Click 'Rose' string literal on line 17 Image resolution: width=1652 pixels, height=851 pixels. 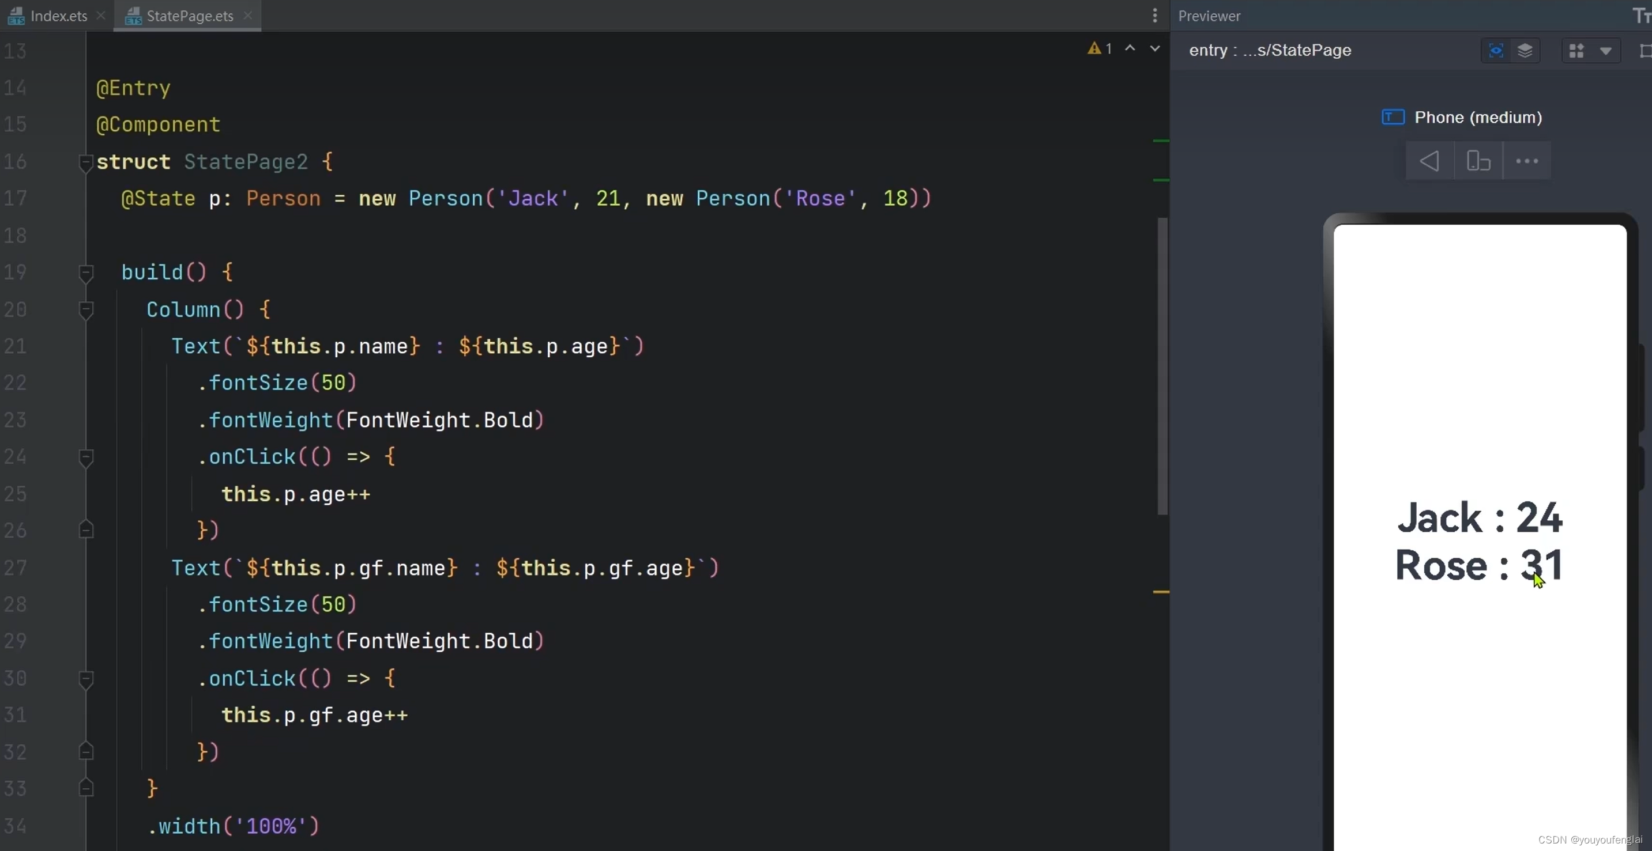pyautogui.click(x=820, y=199)
